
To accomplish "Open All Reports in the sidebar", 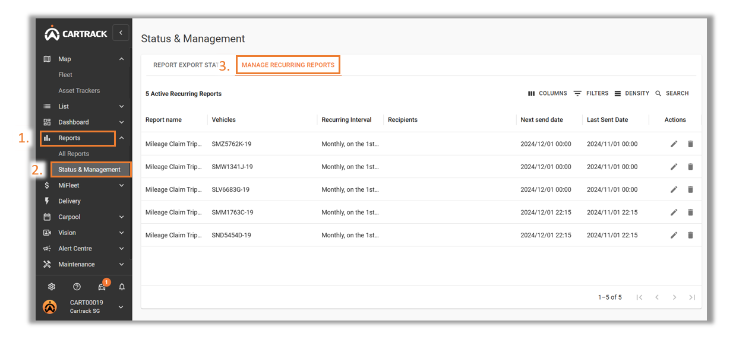I will pyautogui.click(x=74, y=154).
